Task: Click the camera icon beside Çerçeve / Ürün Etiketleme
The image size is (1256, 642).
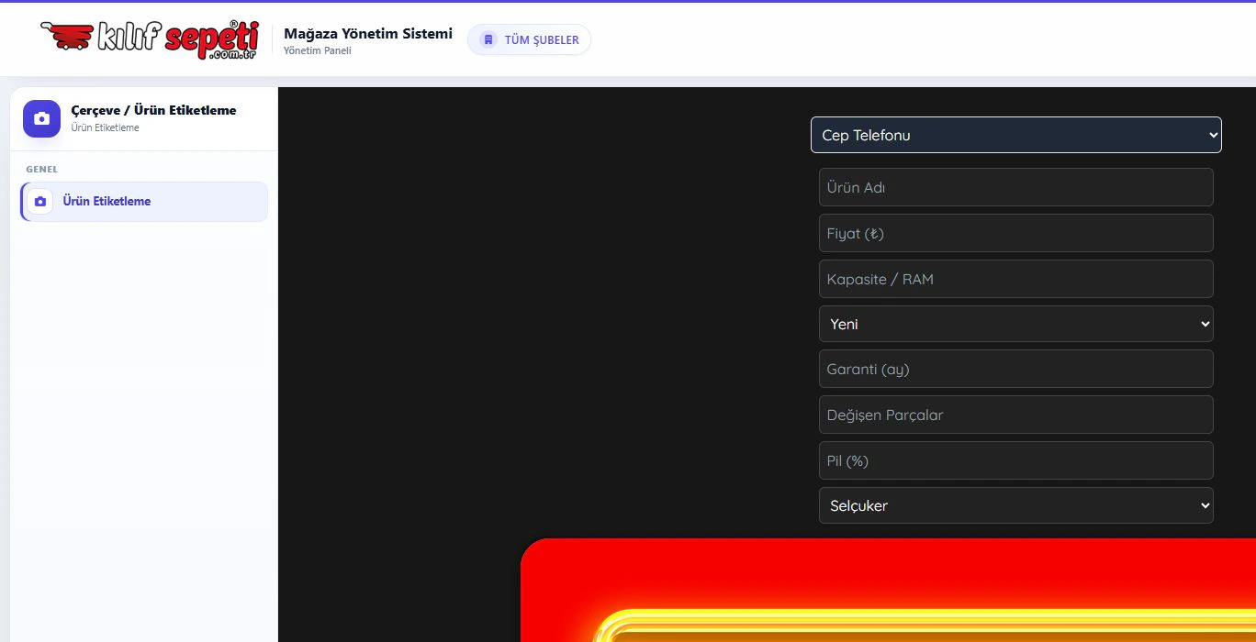Action: coord(41,118)
